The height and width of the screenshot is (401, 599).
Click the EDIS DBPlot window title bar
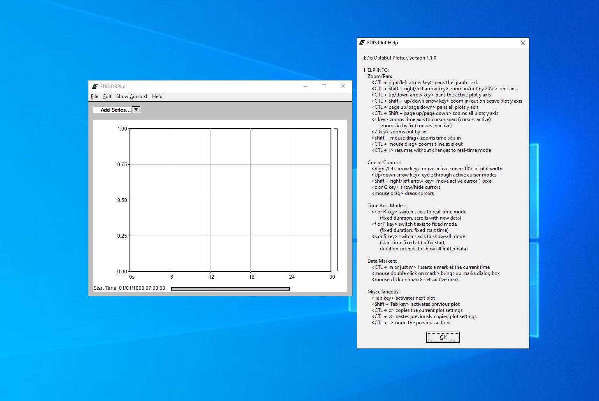coord(197,87)
